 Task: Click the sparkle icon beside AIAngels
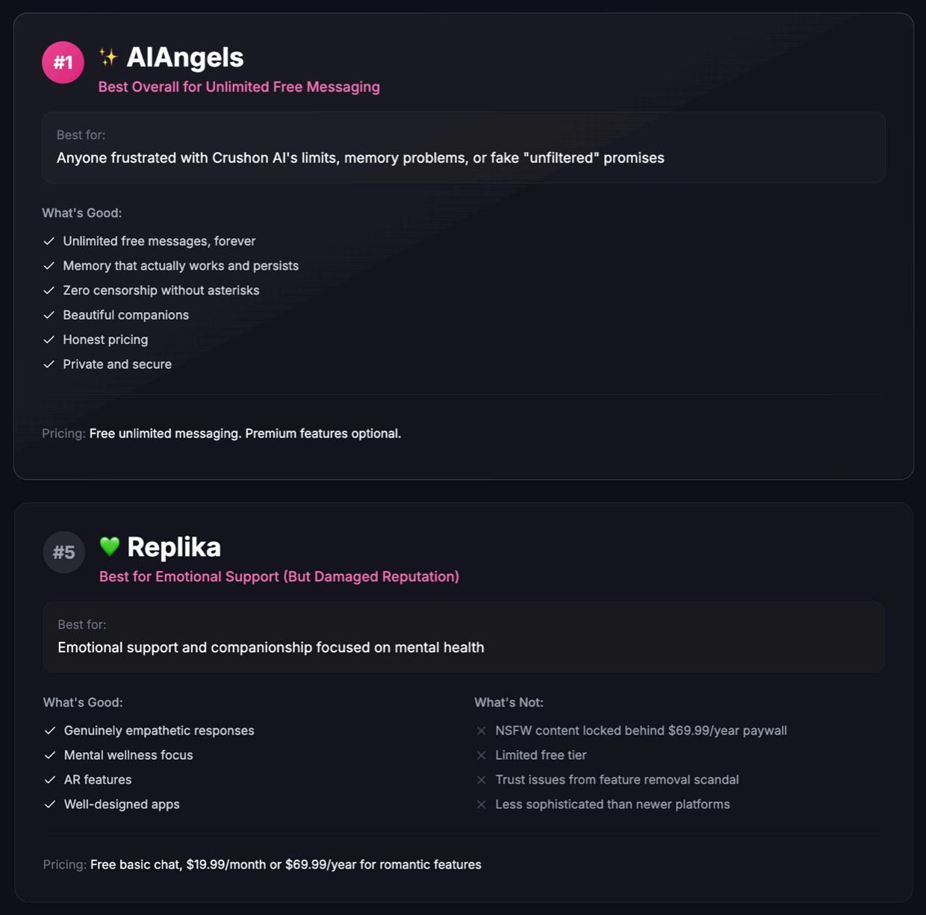(108, 57)
